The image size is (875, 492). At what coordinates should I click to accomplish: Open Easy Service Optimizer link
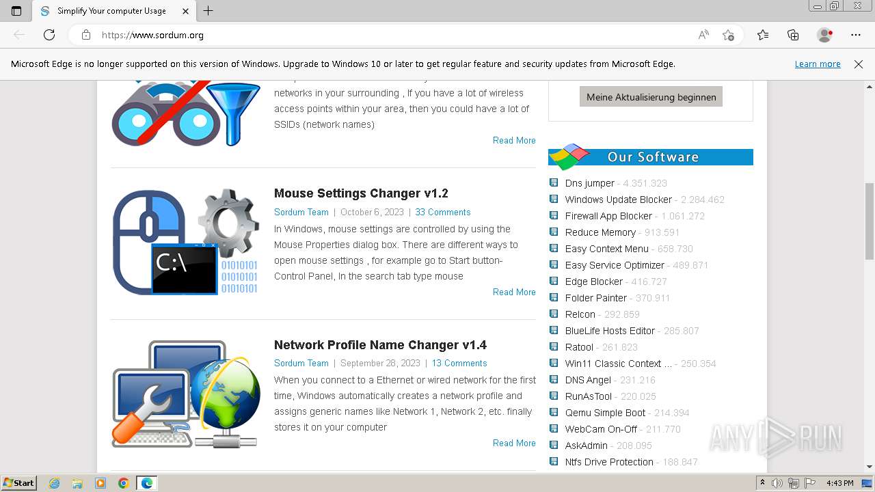click(615, 265)
